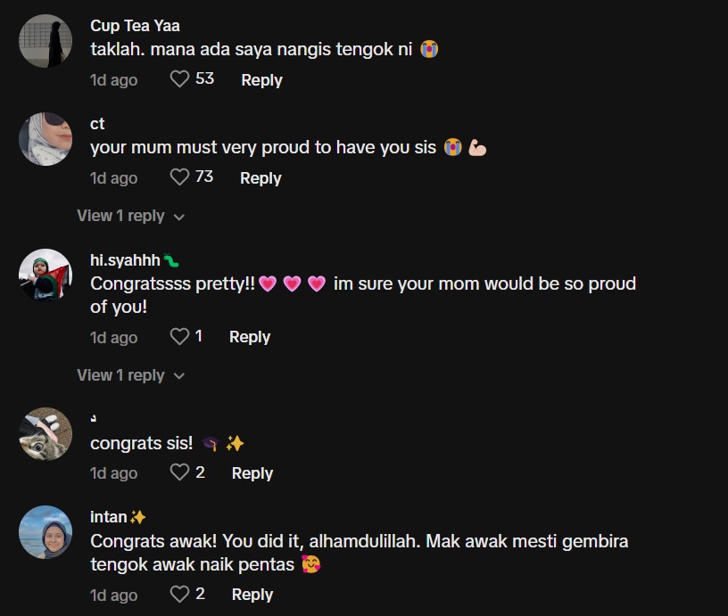728x616 pixels.
Task: Reply to ct's comment
Action: click(x=261, y=178)
